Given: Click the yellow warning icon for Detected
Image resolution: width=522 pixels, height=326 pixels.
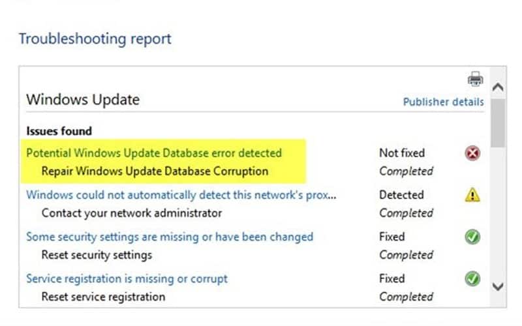Looking at the screenshot, I should [x=473, y=195].
